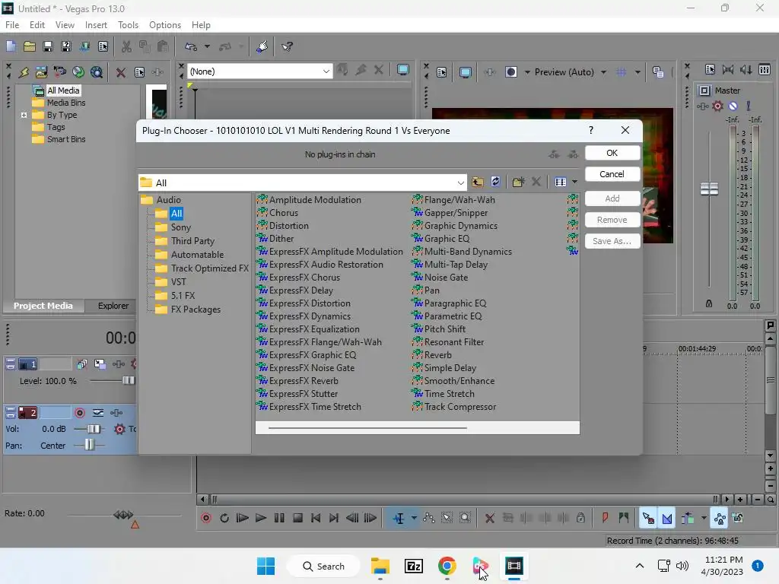
Task: Switch to the Project Media tab
Action: 43,306
